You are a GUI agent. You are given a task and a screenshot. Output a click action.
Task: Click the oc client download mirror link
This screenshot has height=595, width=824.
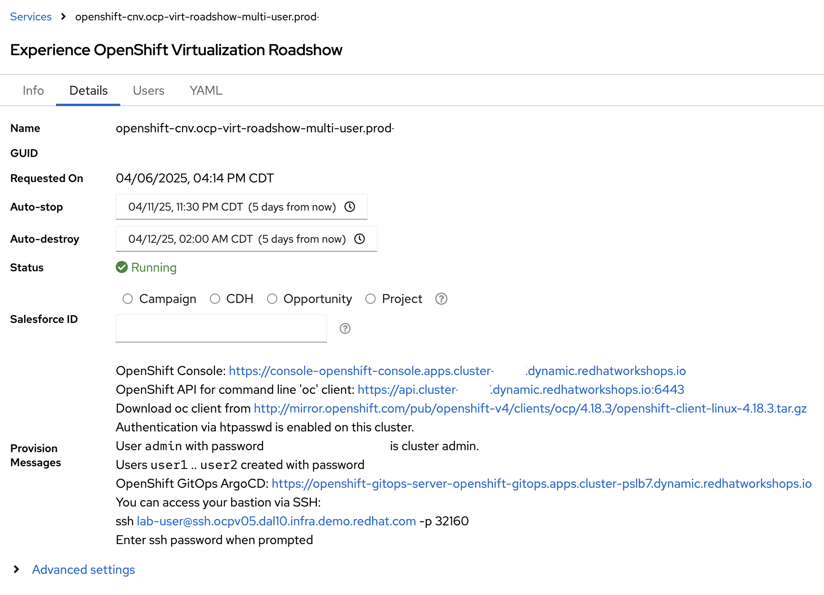[530, 408]
